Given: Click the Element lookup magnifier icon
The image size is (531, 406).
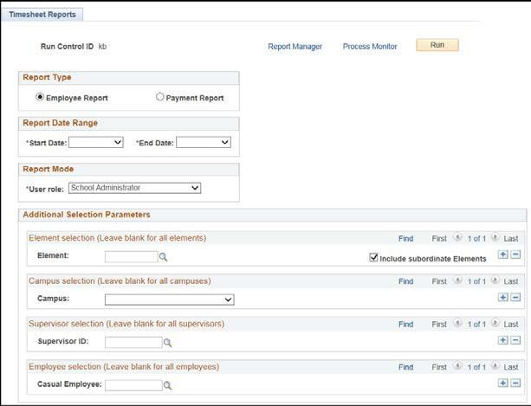Looking at the screenshot, I should click(x=163, y=257).
